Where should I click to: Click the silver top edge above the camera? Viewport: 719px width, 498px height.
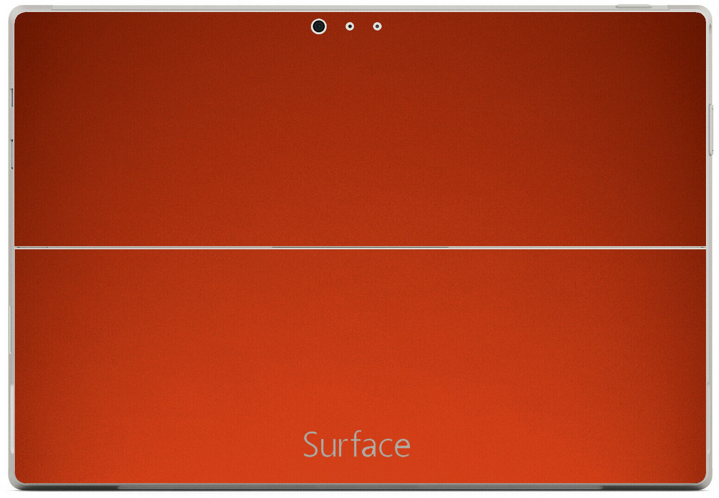(319, 8)
